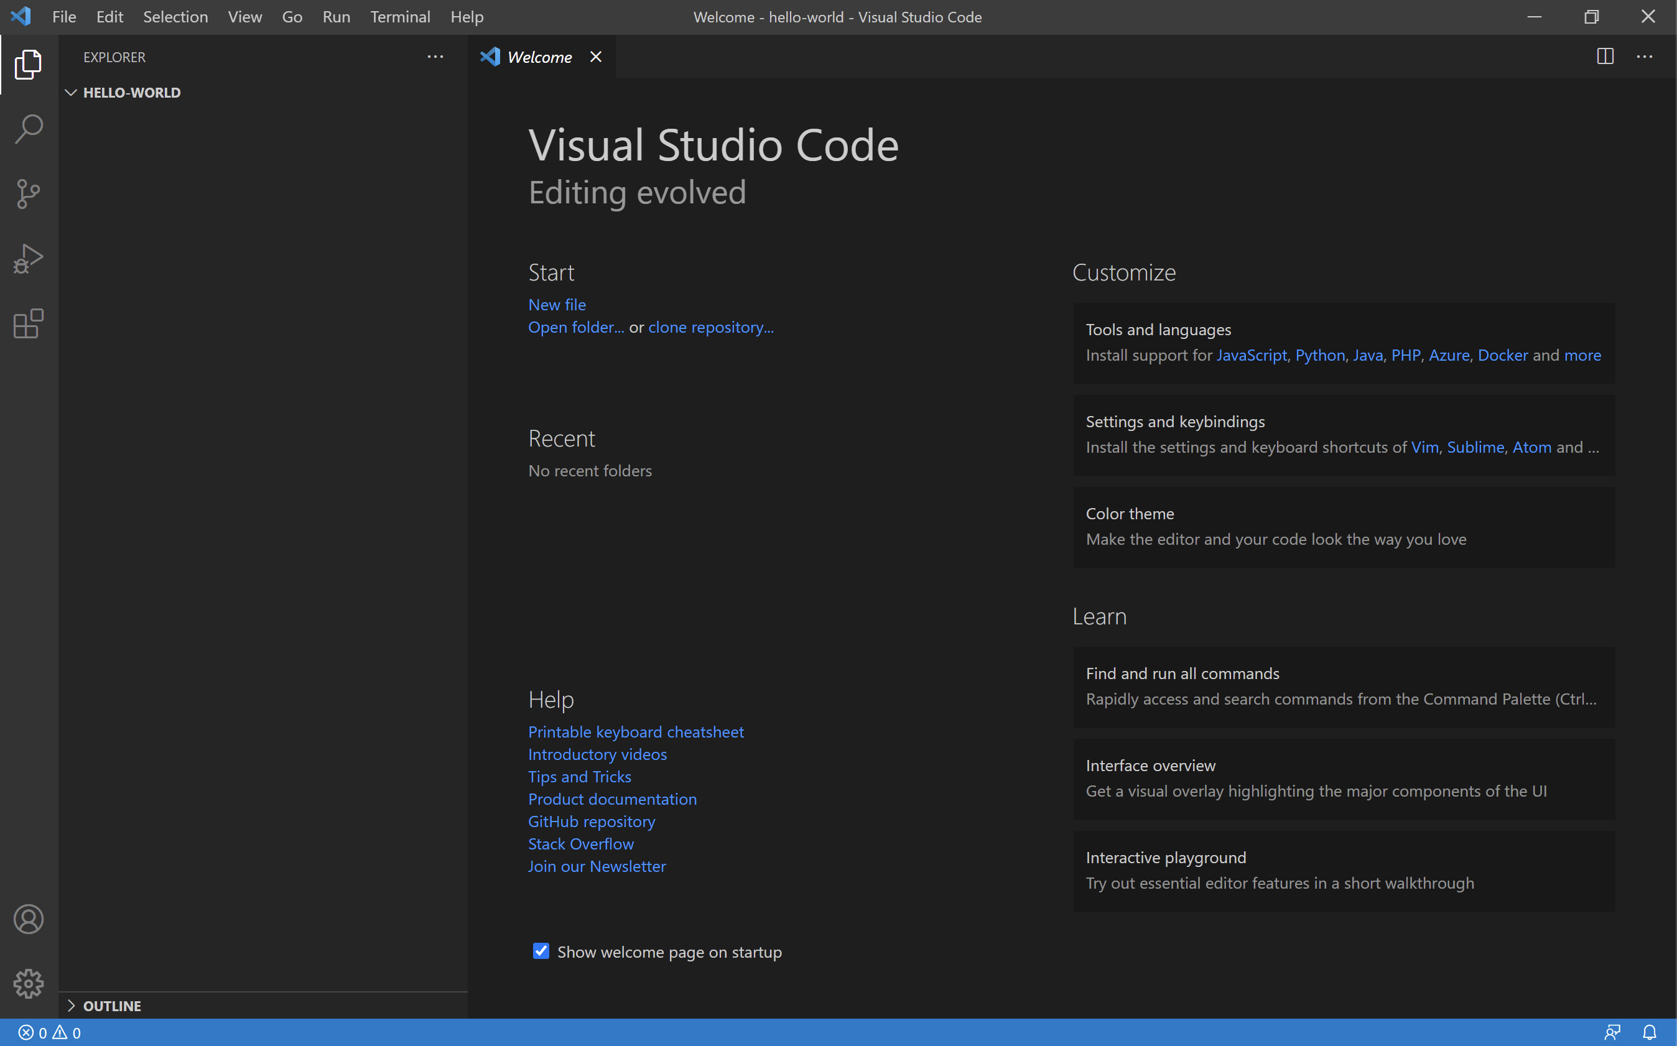This screenshot has height=1046, width=1677.
Task: Click the New file link
Action: (557, 304)
